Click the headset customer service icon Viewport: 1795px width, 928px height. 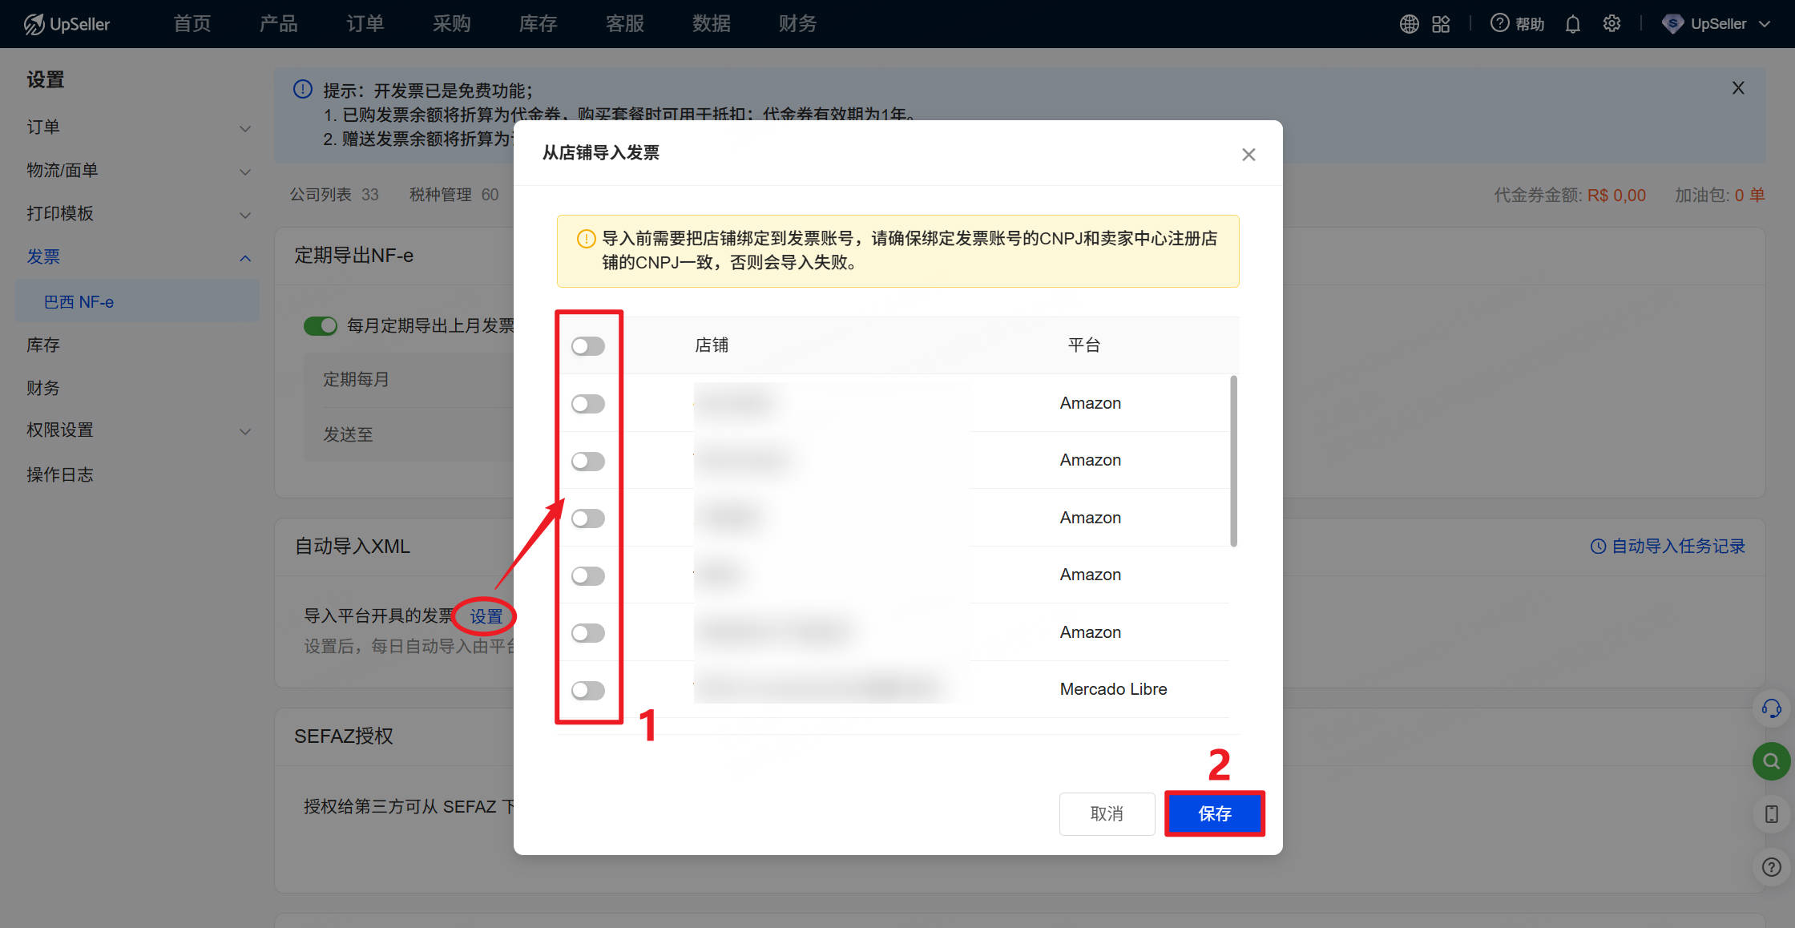click(1771, 708)
